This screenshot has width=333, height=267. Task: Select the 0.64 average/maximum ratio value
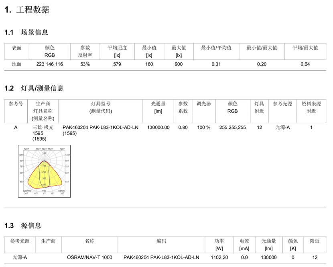point(305,64)
